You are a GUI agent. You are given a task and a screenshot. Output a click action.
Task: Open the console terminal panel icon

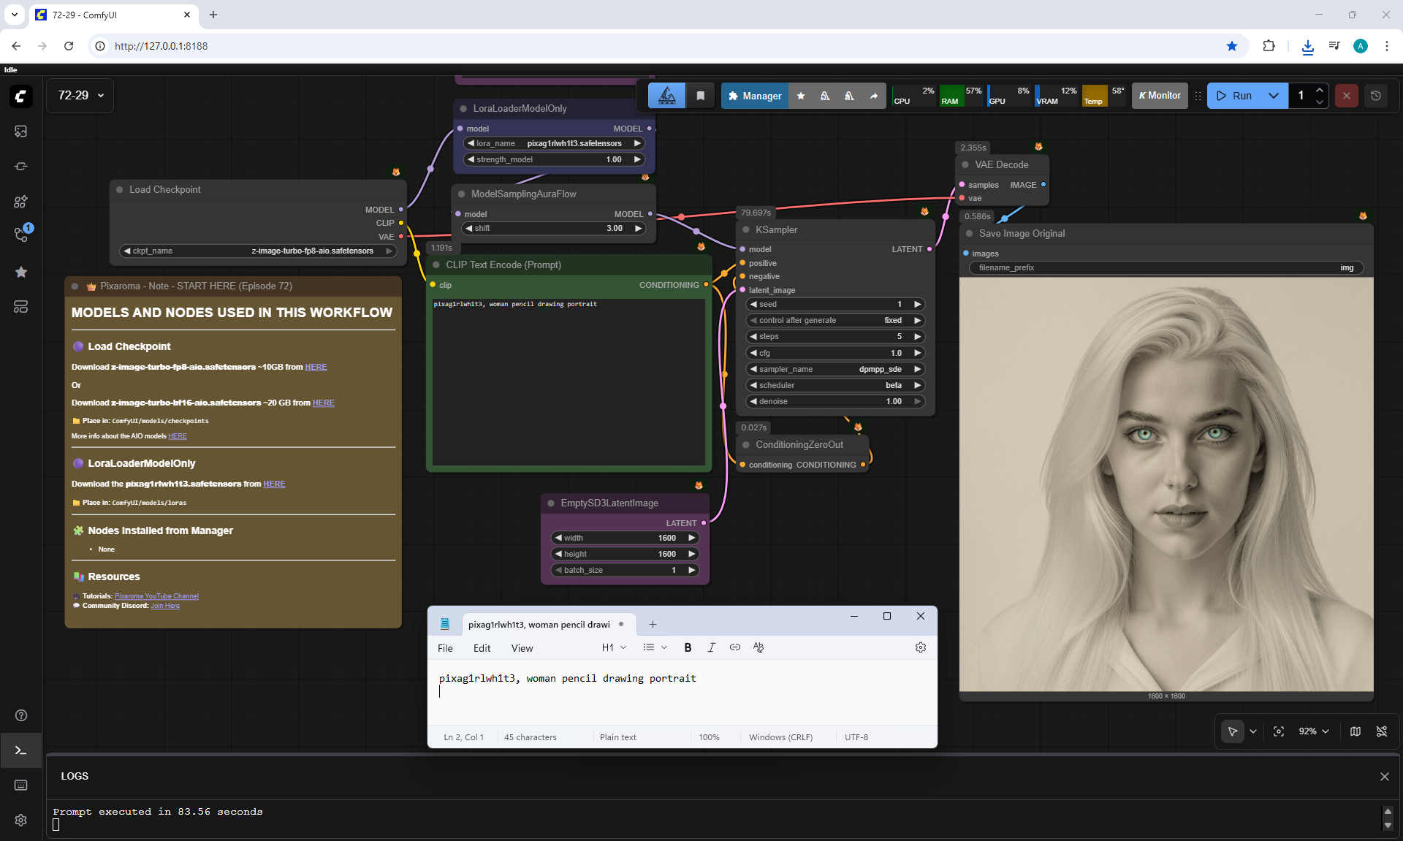tap(20, 750)
